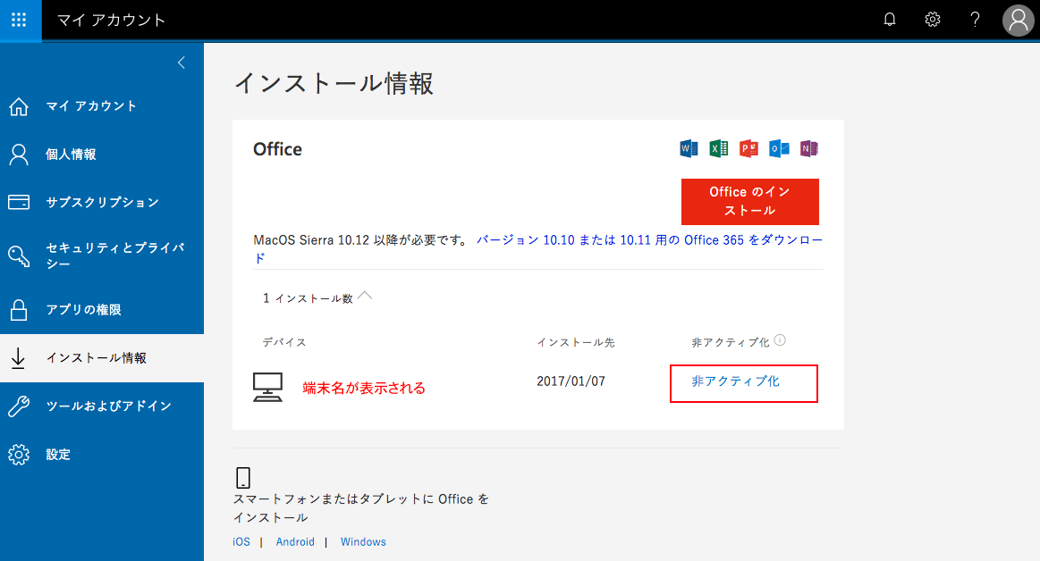Image resolution: width=1040 pixels, height=561 pixels.
Task: Click the key icon in sidebar
Action: pos(19,255)
